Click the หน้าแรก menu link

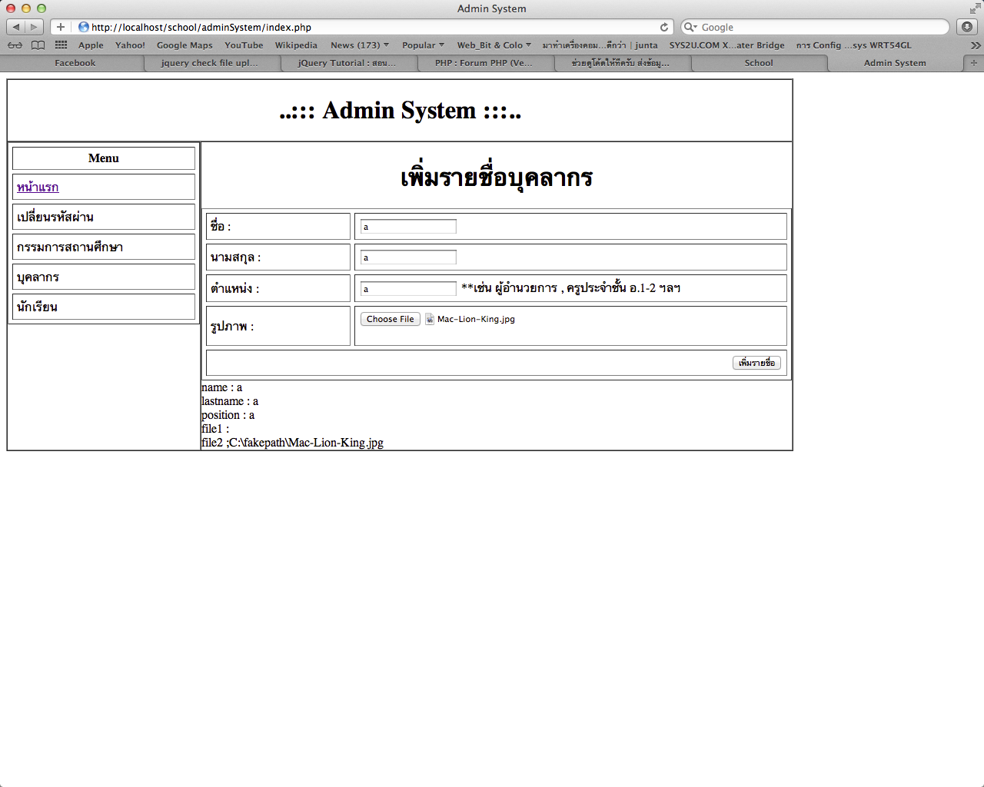coord(38,187)
